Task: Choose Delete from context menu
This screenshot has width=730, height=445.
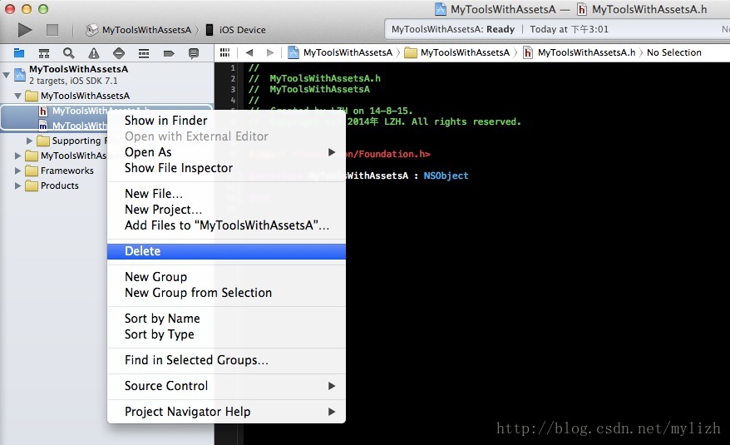Action: (x=226, y=251)
